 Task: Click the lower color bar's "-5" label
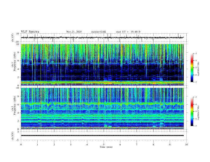point(195,111)
